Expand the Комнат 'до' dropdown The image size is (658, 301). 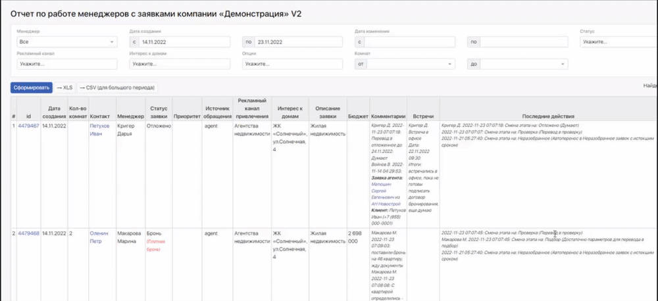pyautogui.click(x=522, y=64)
